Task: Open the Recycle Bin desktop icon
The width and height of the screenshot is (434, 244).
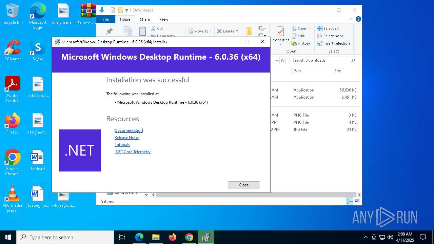Action: point(13,14)
